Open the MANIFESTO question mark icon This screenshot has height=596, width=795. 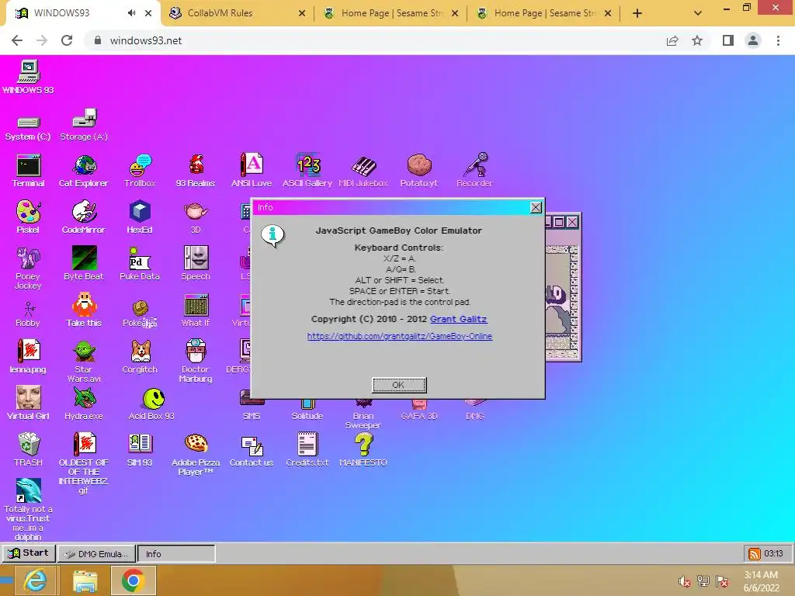(363, 450)
